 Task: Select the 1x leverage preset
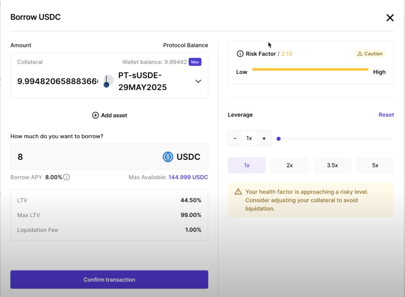[247, 165]
